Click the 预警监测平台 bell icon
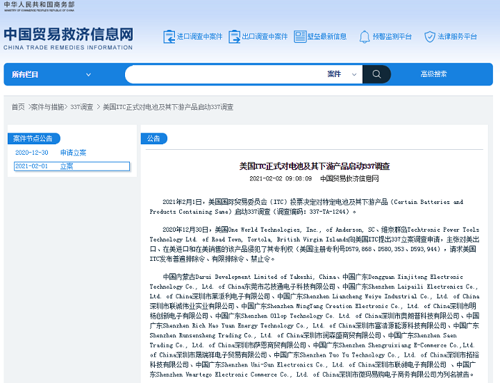The width and height of the screenshot is (500, 383). coord(365,37)
